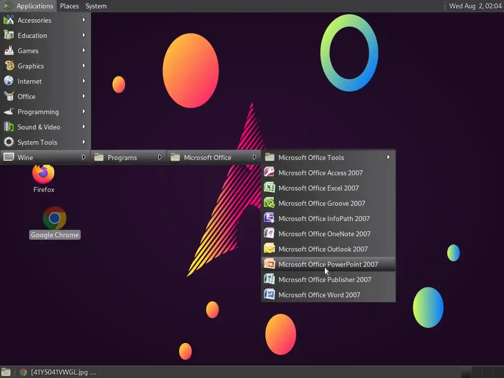The height and width of the screenshot is (378, 504).
Task: Click the Publisher 2007 icon
Action: tap(269, 280)
